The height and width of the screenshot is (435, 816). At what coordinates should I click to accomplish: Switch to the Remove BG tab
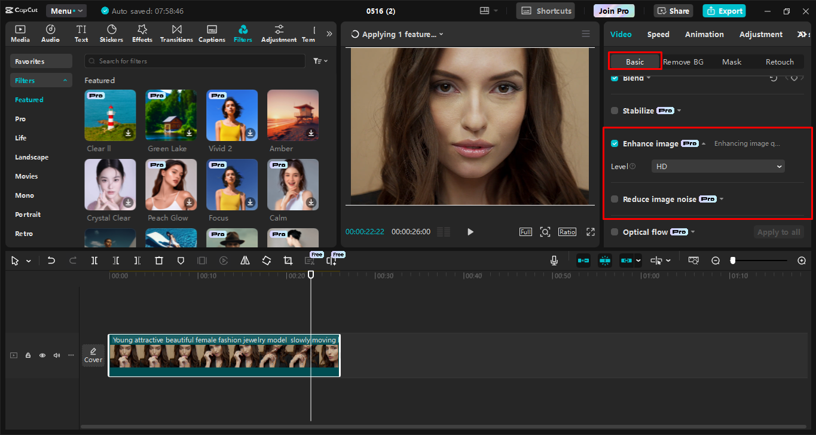pos(683,62)
